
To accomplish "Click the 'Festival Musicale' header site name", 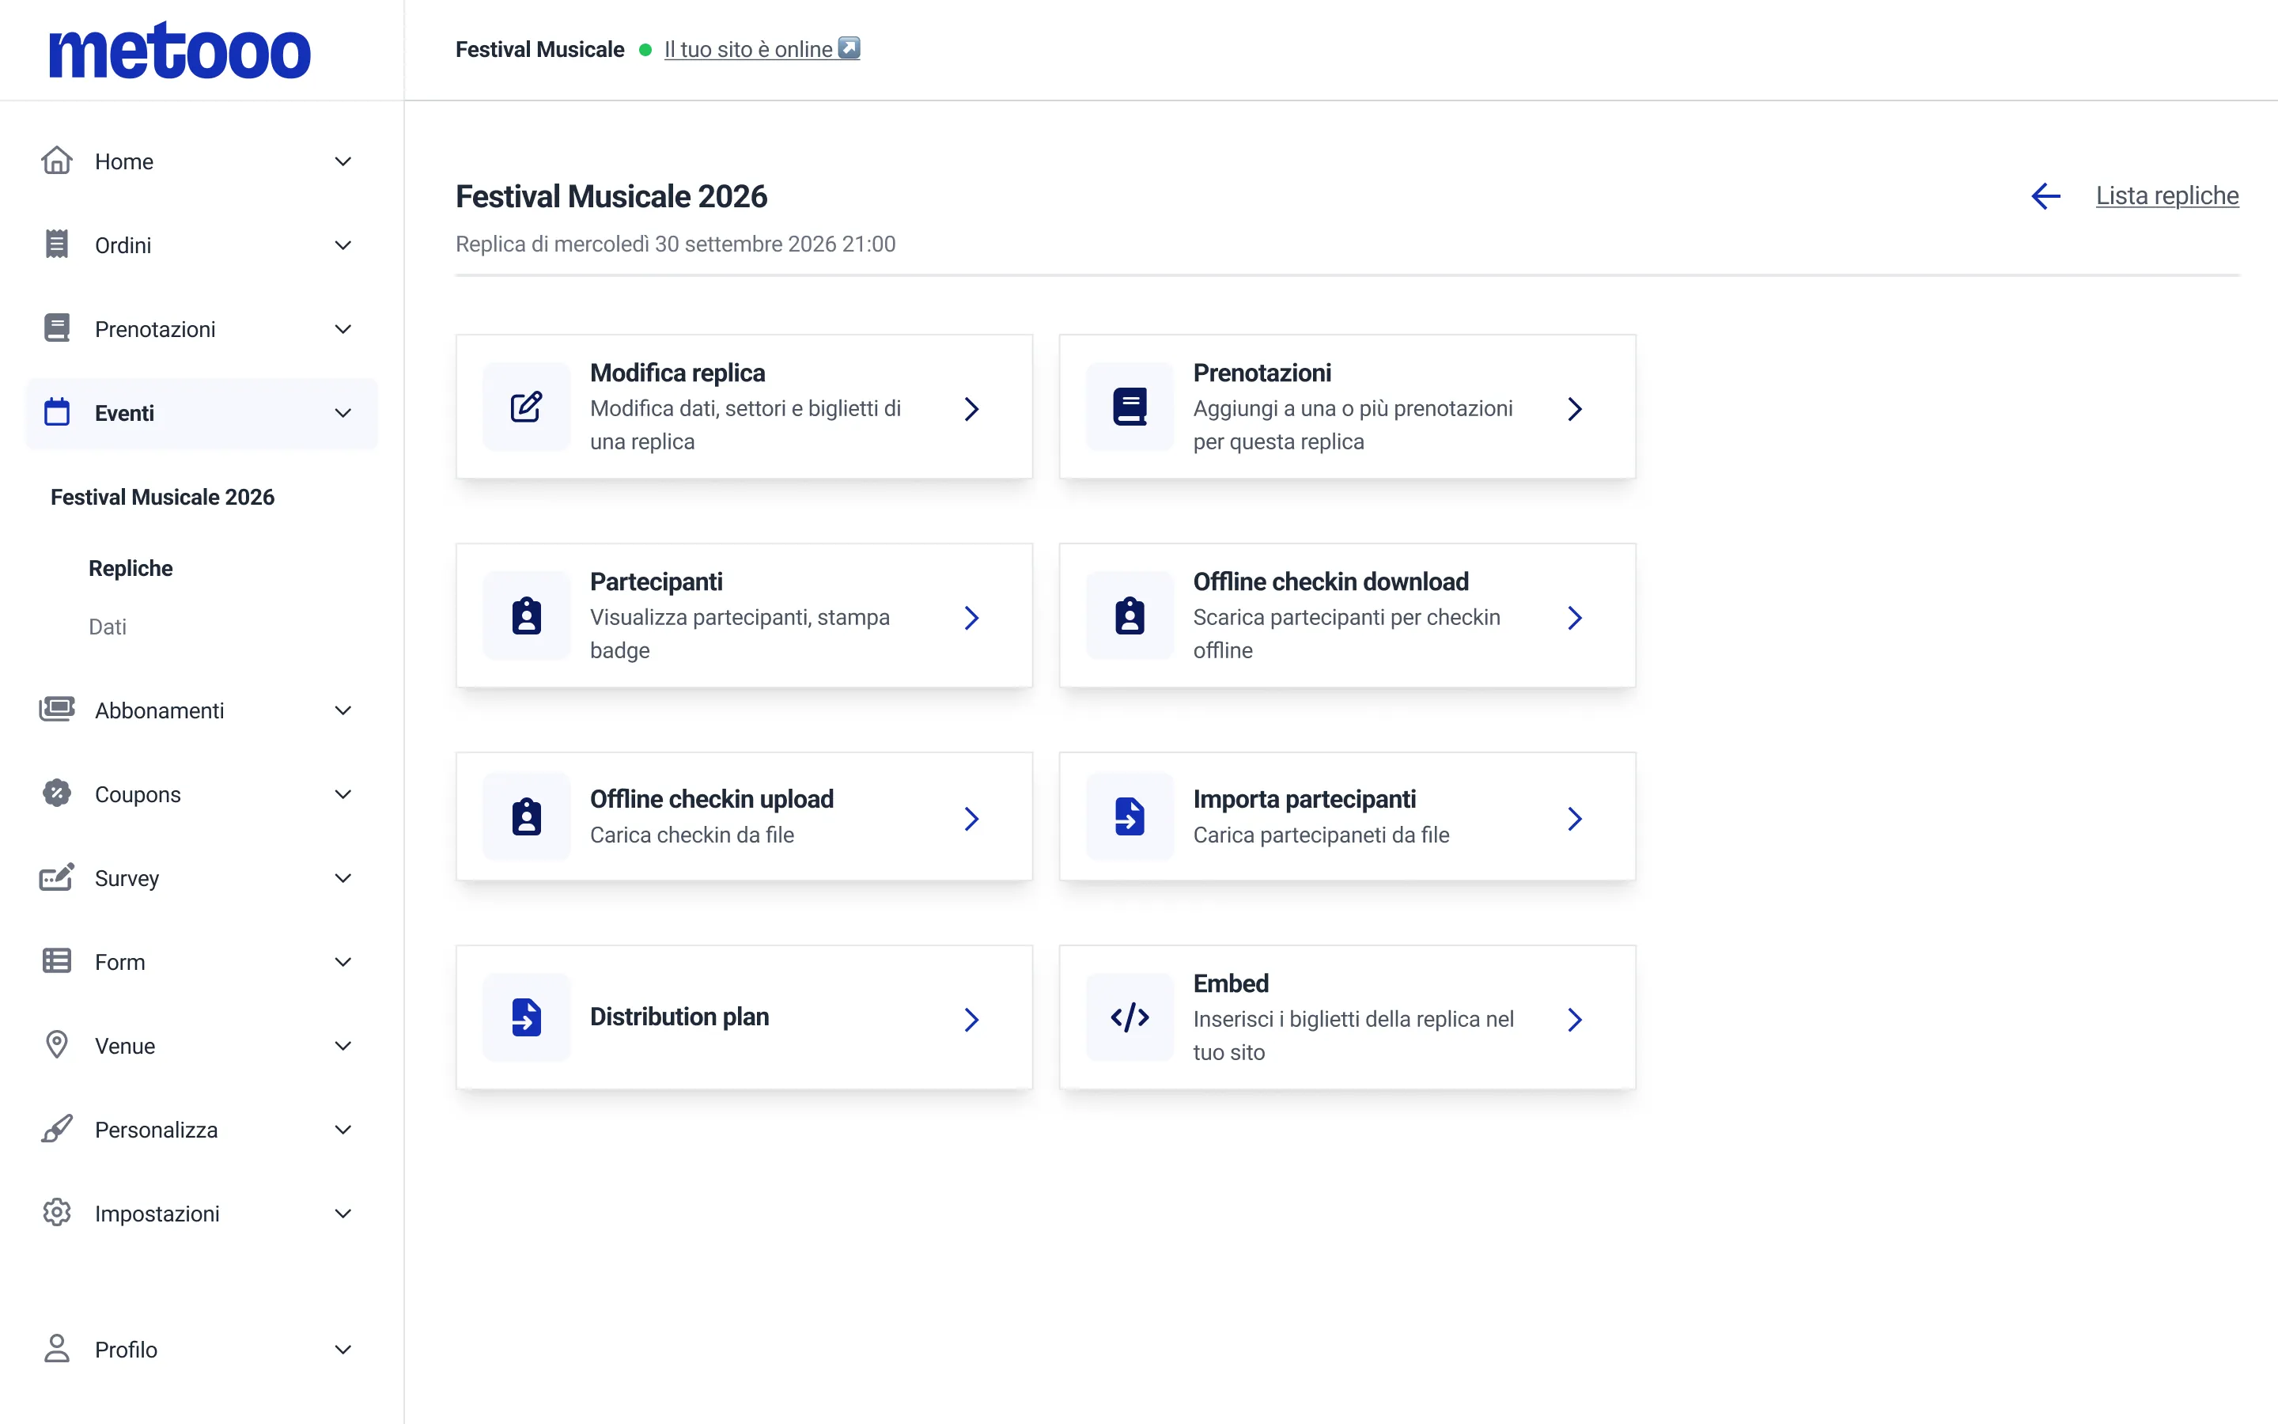I will pyautogui.click(x=539, y=49).
